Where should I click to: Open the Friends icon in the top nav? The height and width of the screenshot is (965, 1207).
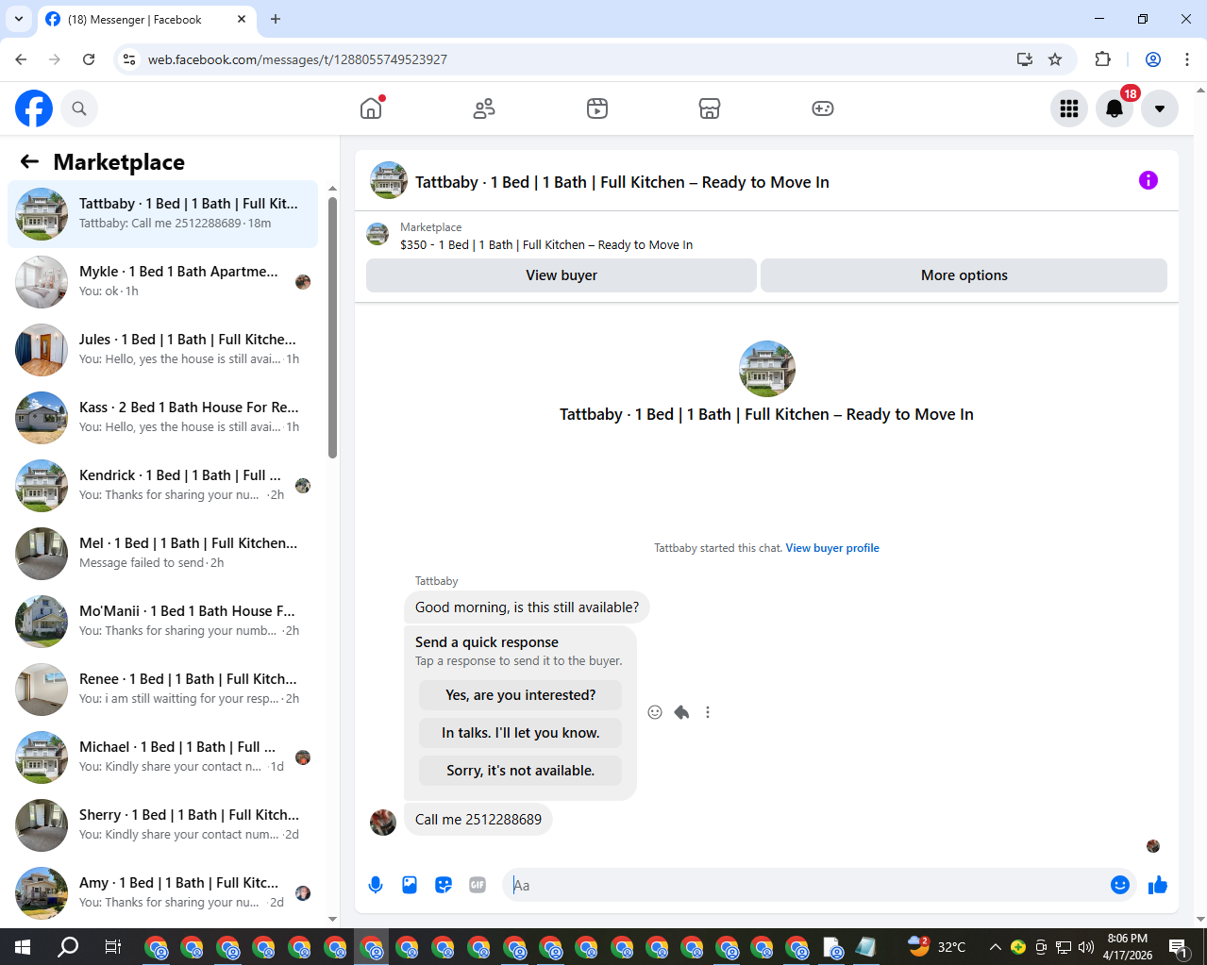click(484, 108)
